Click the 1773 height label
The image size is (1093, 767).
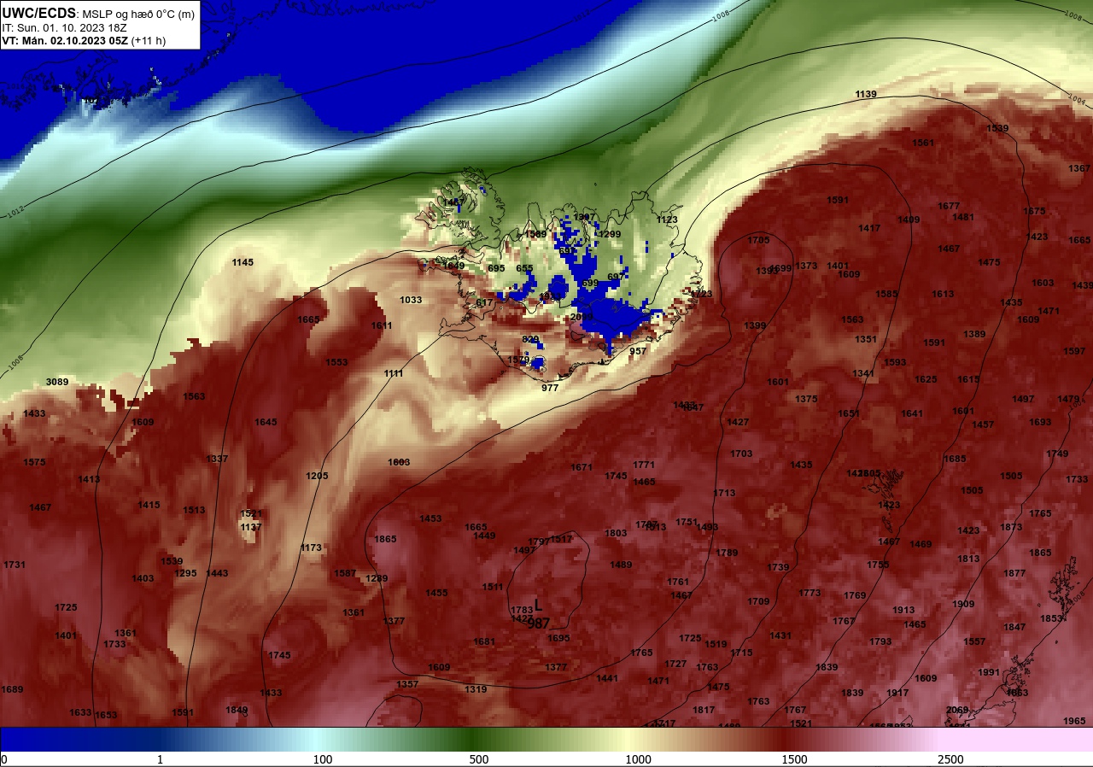810,593
